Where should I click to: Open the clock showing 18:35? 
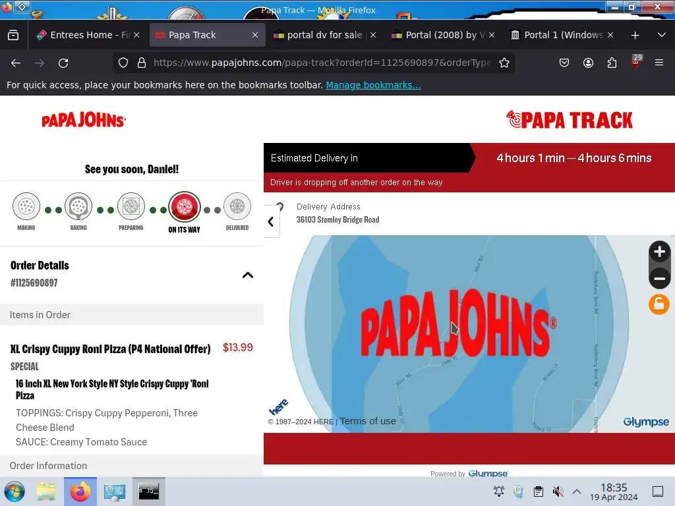click(614, 492)
